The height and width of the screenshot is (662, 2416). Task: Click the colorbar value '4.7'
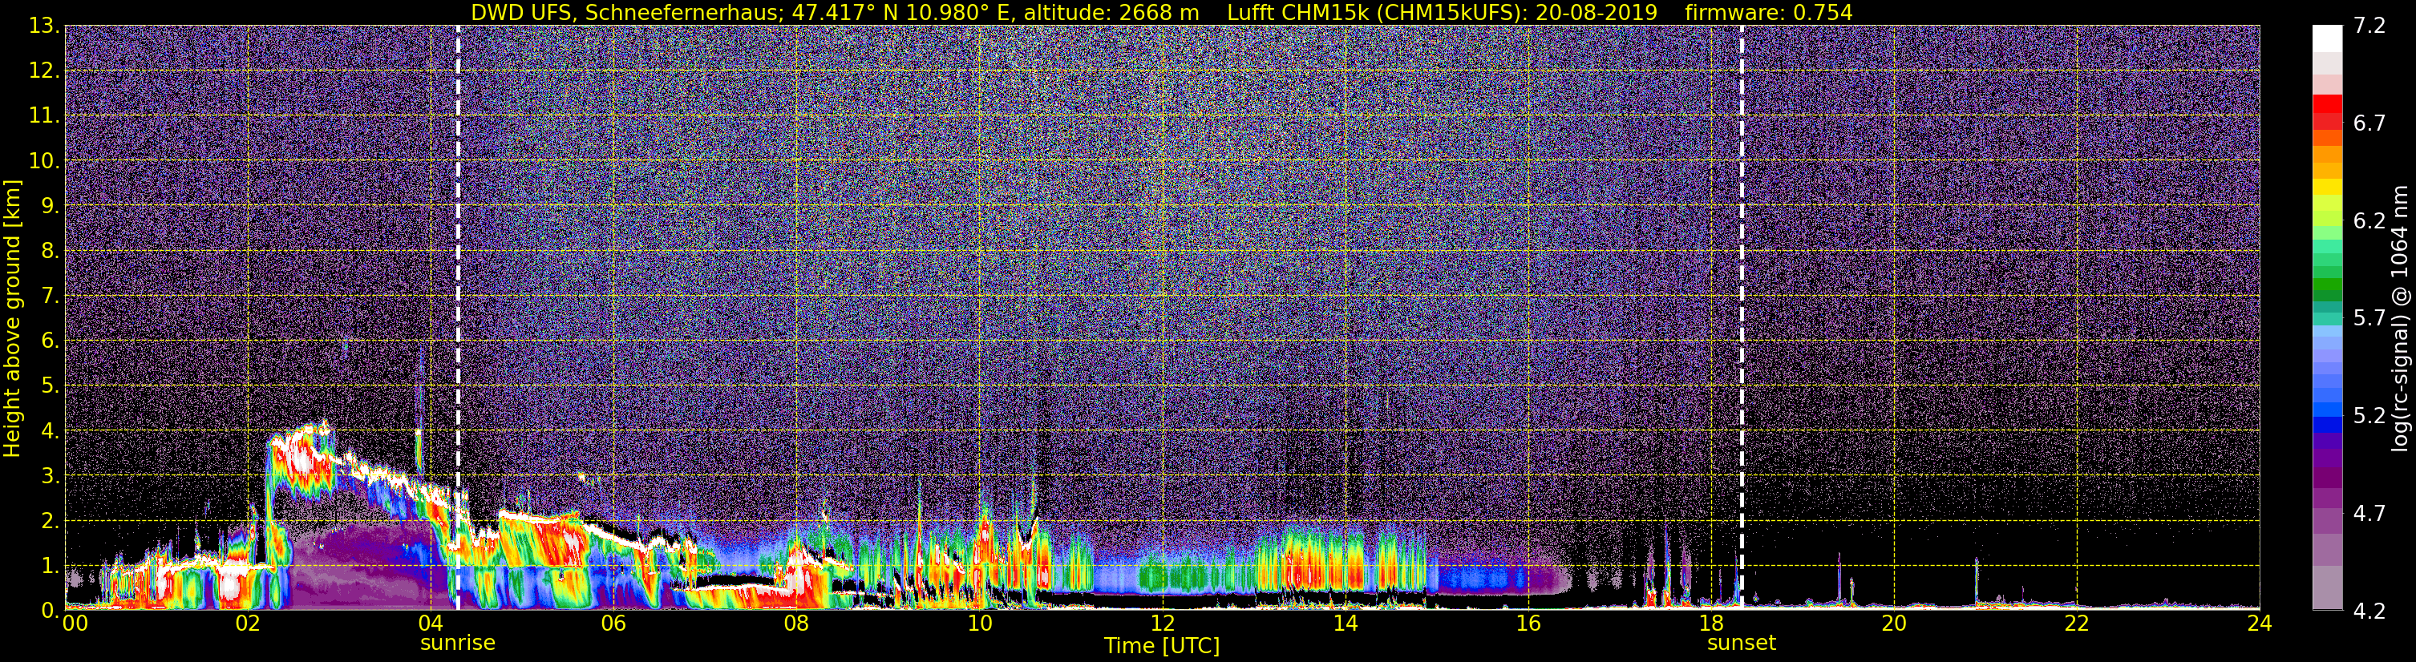click(2369, 513)
